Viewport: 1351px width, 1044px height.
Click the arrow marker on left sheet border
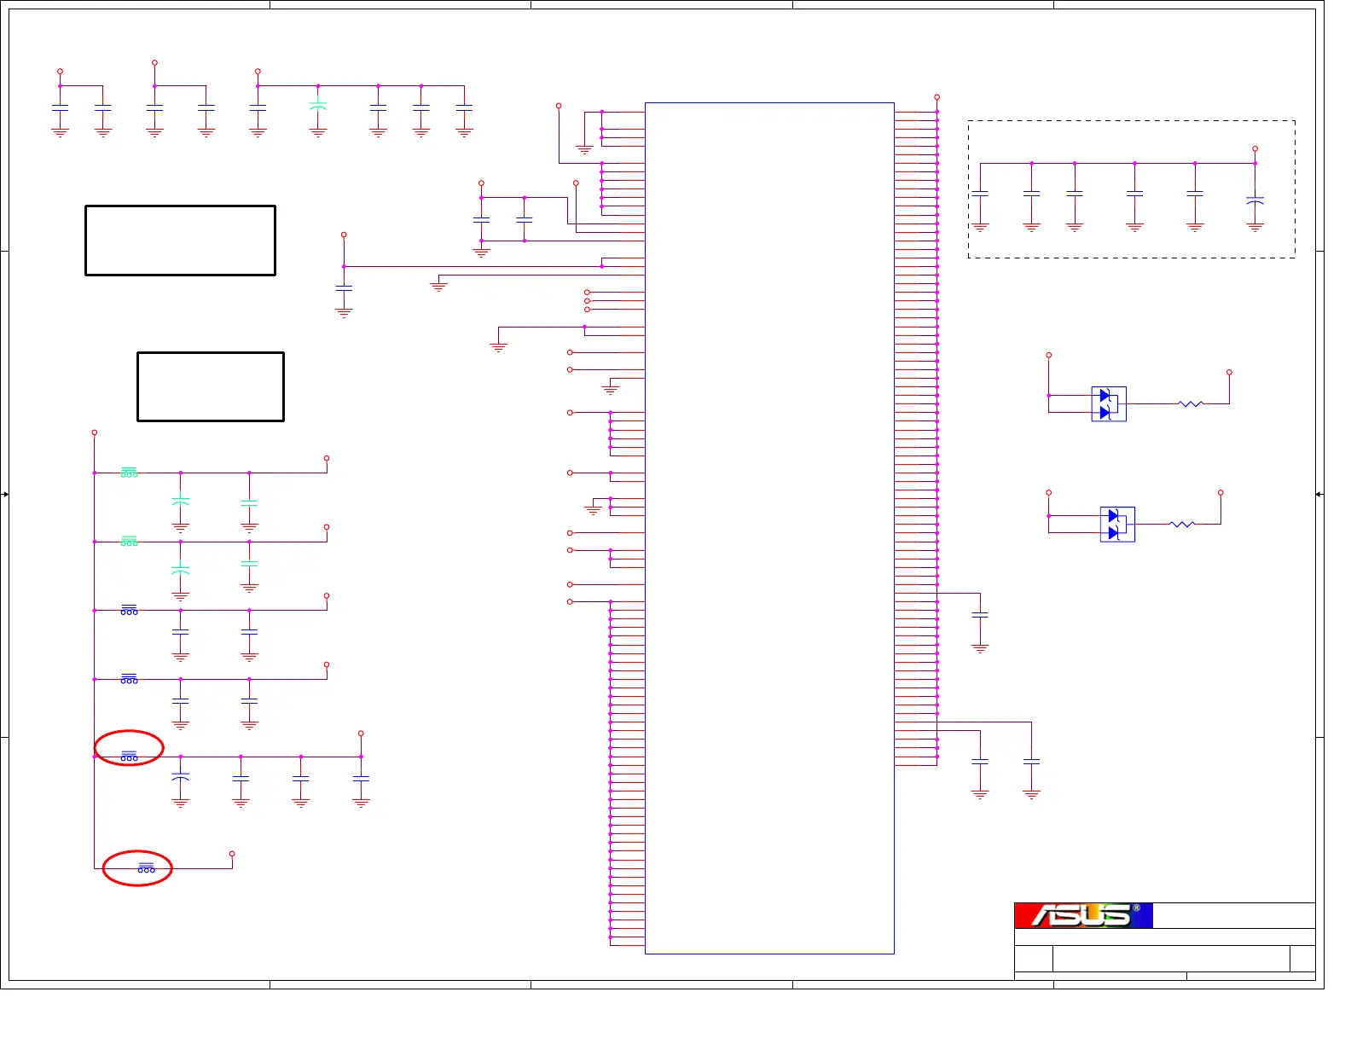coord(5,494)
